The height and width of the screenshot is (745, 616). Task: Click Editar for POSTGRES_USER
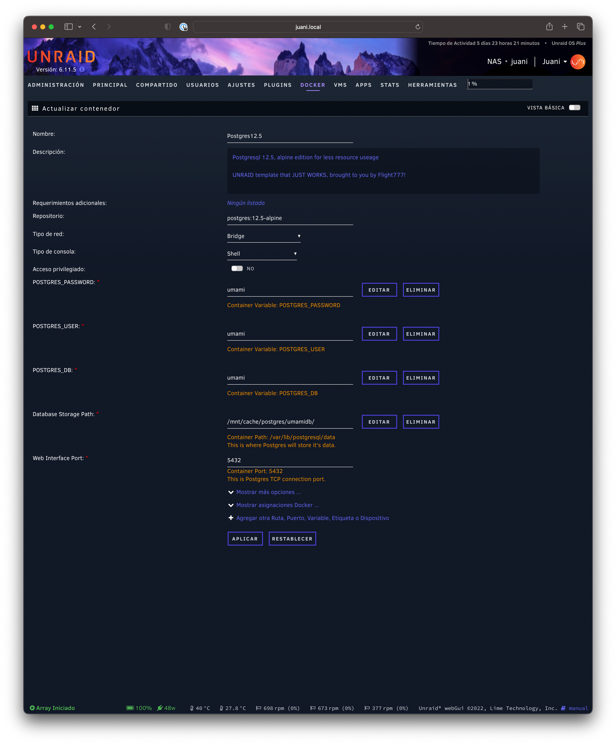[x=379, y=334]
